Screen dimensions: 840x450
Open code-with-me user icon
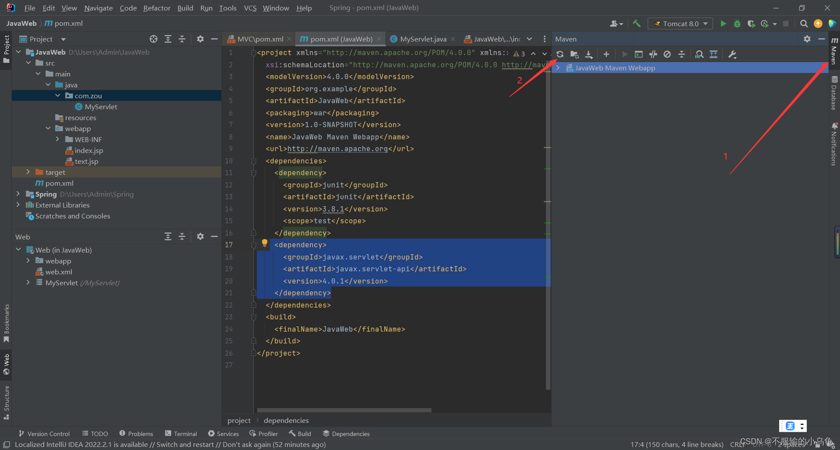[616, 24]
